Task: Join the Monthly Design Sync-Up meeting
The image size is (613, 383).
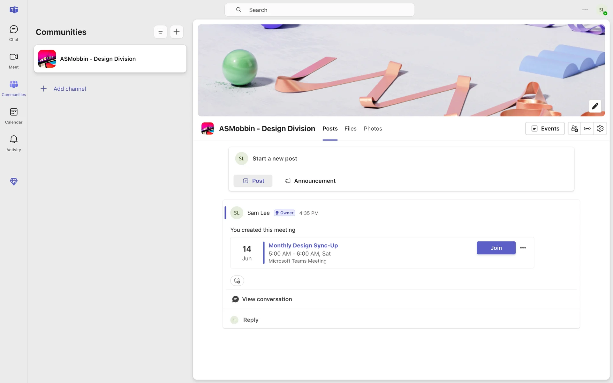Action: tap(496, 248)
